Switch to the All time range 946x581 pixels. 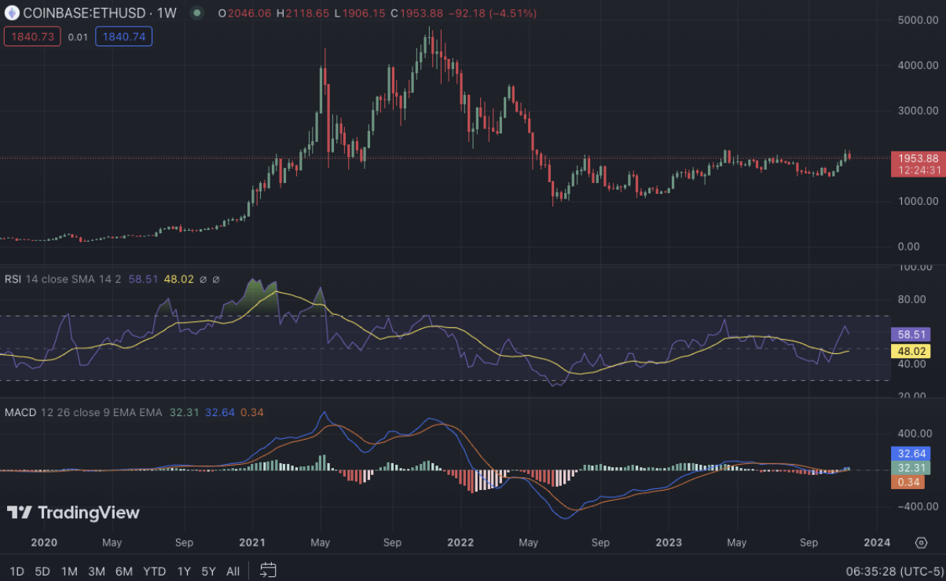pos(233,571)
